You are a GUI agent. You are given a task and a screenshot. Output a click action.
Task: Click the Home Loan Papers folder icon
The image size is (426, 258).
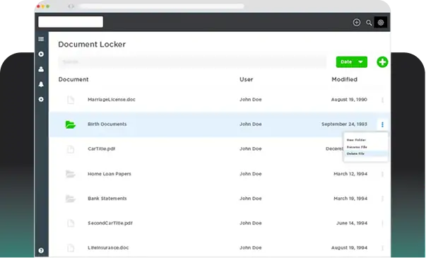pos(71,174)
